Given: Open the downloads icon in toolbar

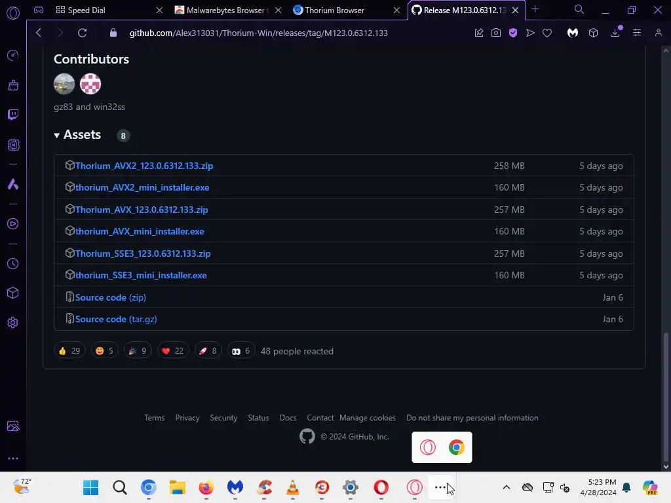Looking at the screenshot, I should click(615, 33).
